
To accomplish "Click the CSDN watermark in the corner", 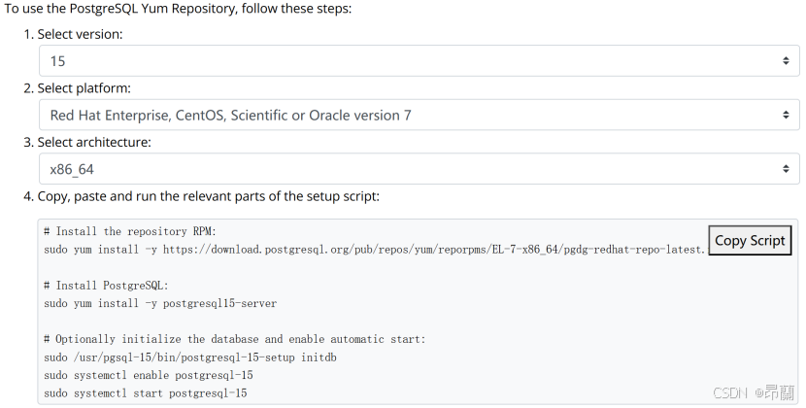I will pos(753,392).
